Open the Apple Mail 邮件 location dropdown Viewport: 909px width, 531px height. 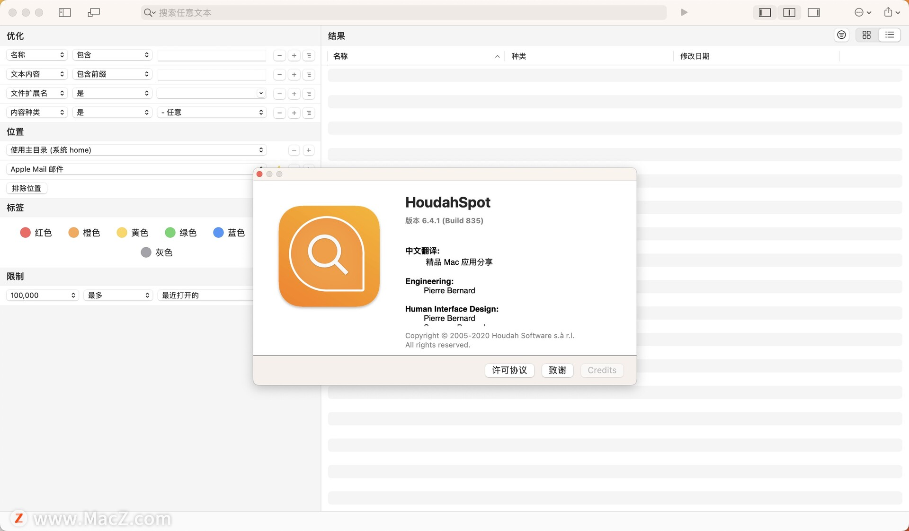(x=130, y=169)
